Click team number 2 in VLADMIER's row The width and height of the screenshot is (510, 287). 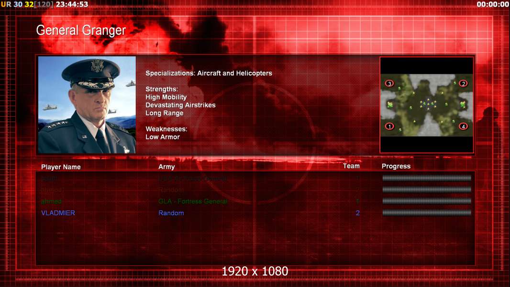pyautogui.click(x=357, y=213)
